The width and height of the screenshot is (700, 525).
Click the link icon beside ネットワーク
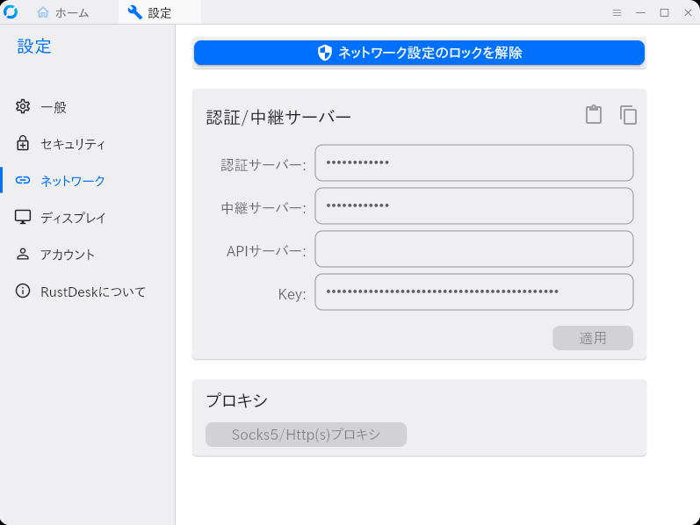click(x=23, y=180)
